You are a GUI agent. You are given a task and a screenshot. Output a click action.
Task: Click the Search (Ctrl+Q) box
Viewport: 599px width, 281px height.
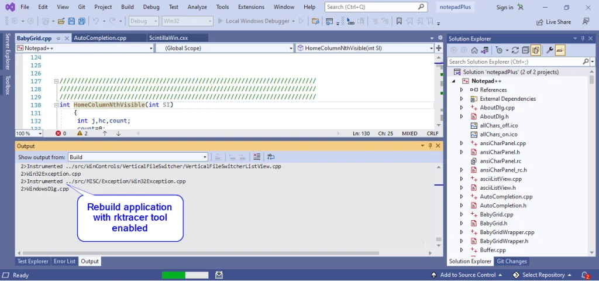click(x=376, y=7)
